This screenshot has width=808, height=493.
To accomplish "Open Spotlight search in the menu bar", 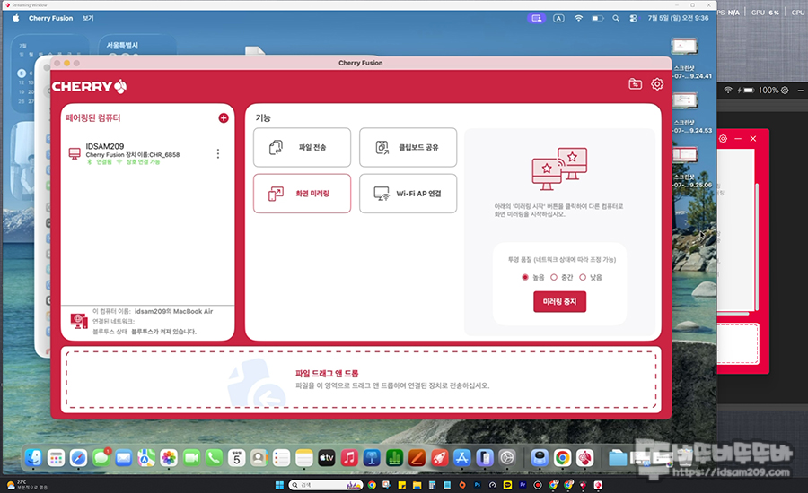I will click(616, 18).
